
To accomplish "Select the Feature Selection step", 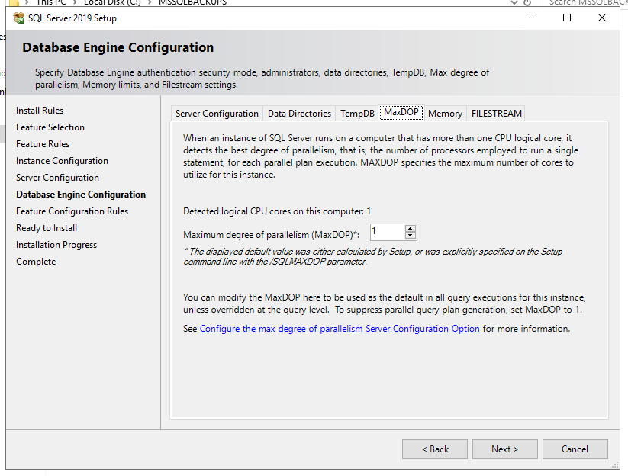I will pyautogui.click(x=50, y=127).
